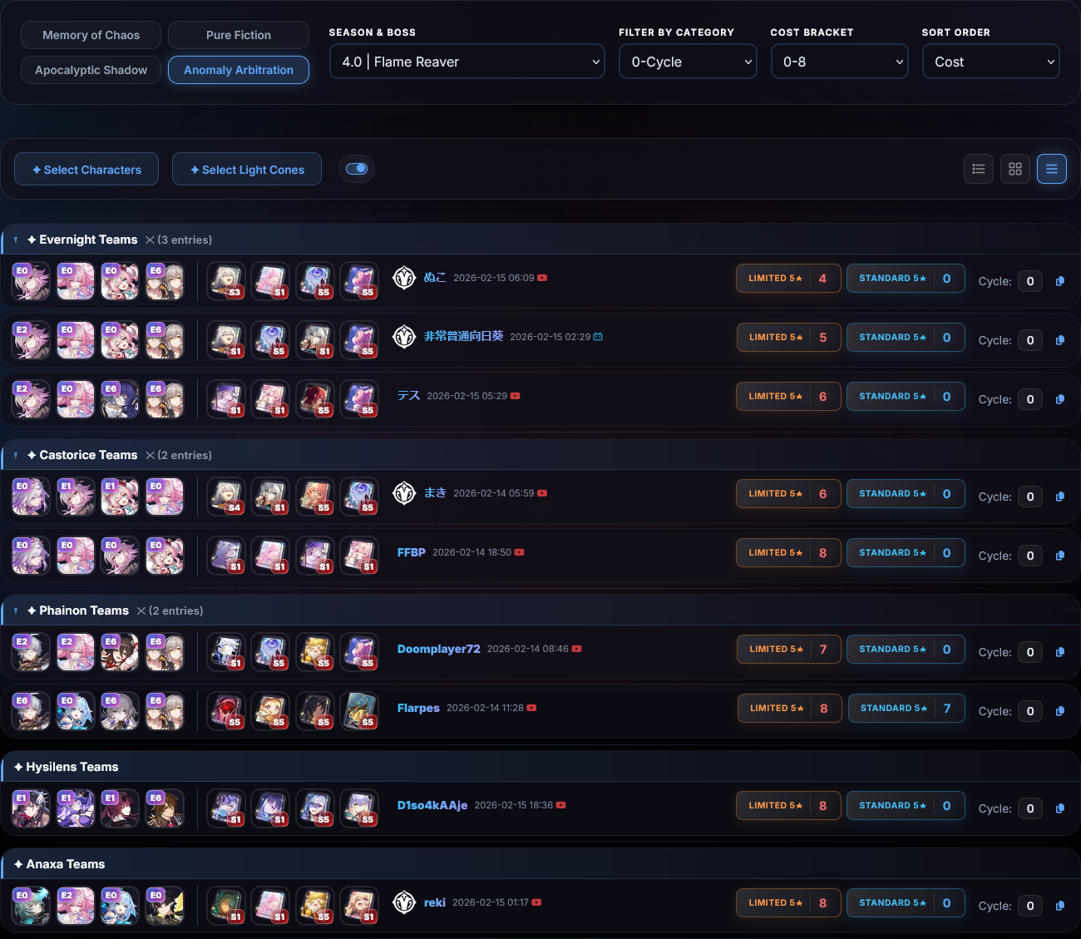1081x939 pixels.
Task: Click Cycle 0 value in テス row
Action: click(x=1030, y=399)
